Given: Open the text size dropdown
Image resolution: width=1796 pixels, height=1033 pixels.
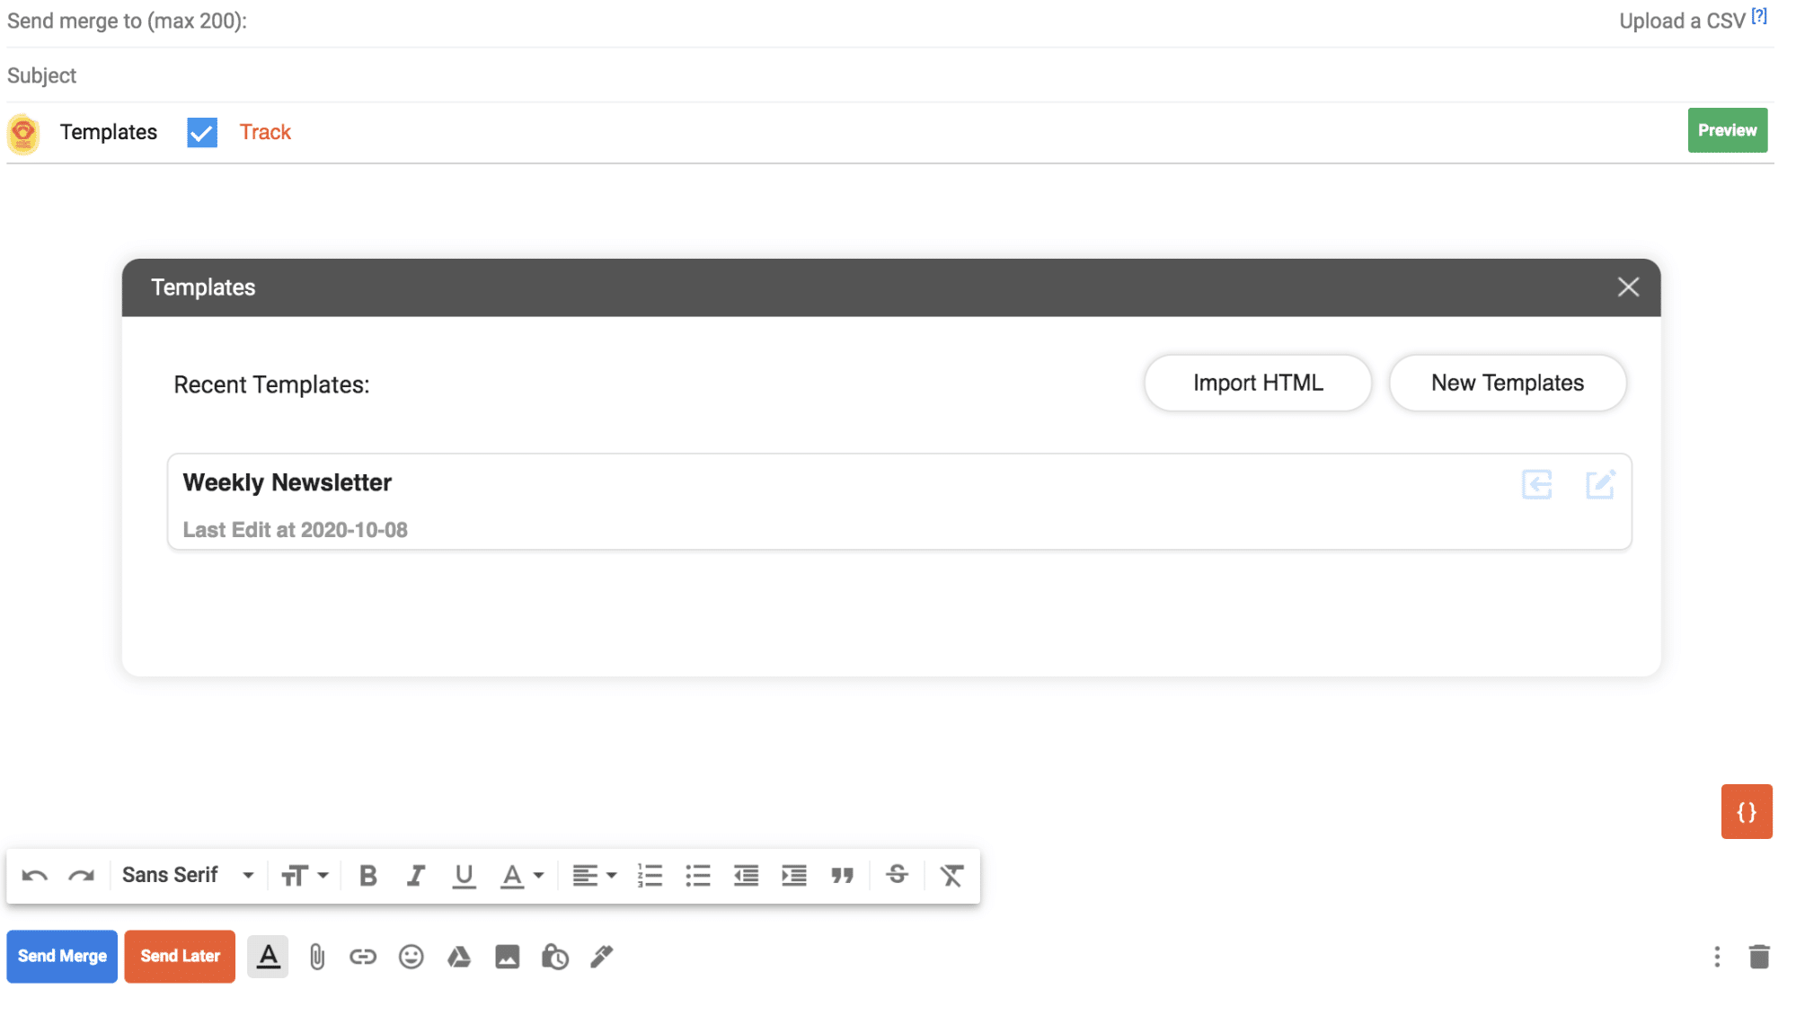Looking at the screenshot, I should point(305,876).
